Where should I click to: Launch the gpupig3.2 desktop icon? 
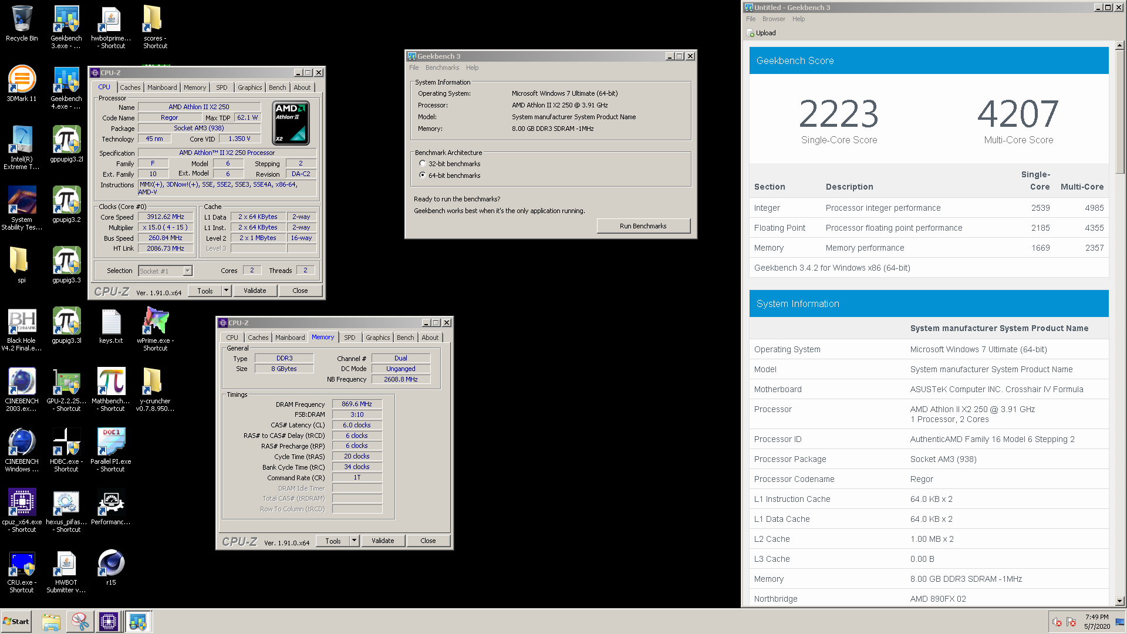[x=66, y=204]
